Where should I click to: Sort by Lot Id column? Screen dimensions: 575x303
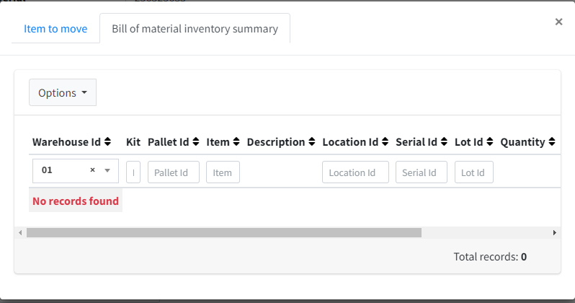[489, 142]
